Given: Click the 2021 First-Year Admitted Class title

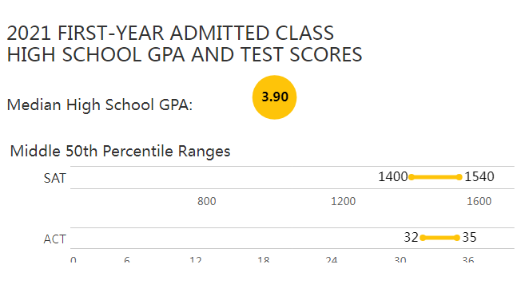Looking at the screenshot, I should pyautogui.click(x=170, y=34).
